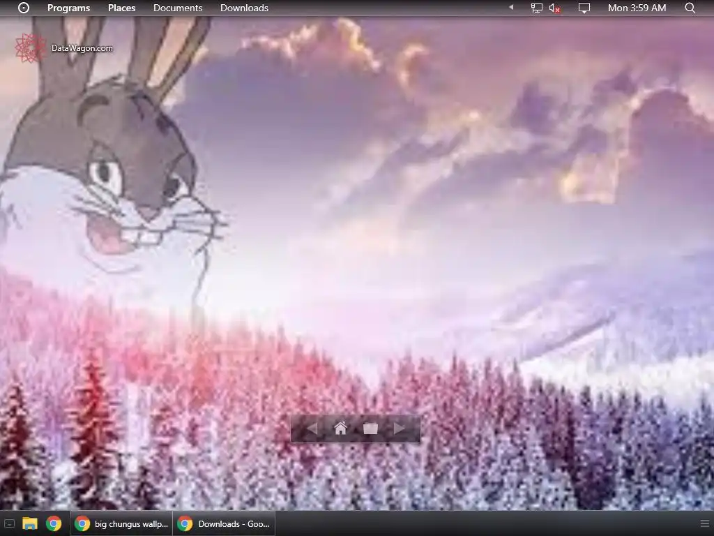Image resolution: width=714 pixels, height=536 pixels.
Task: Open the Documents menu
Action: (178, 8)
